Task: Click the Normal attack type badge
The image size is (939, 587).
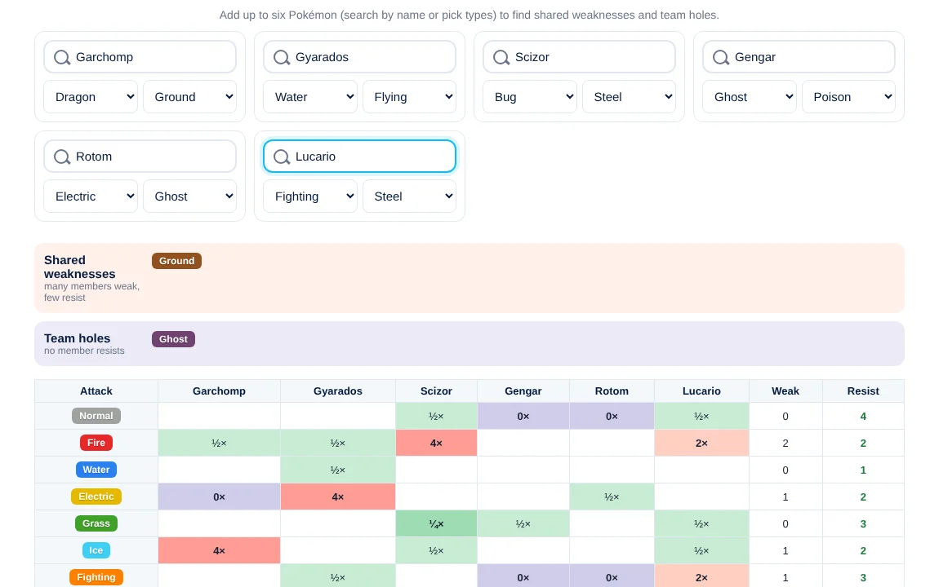Action: pos(96,416)
